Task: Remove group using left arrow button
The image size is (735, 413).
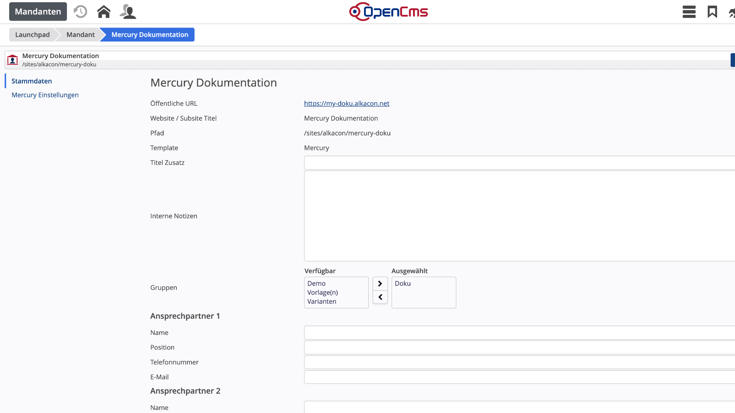Action: [x=380, y=297]
